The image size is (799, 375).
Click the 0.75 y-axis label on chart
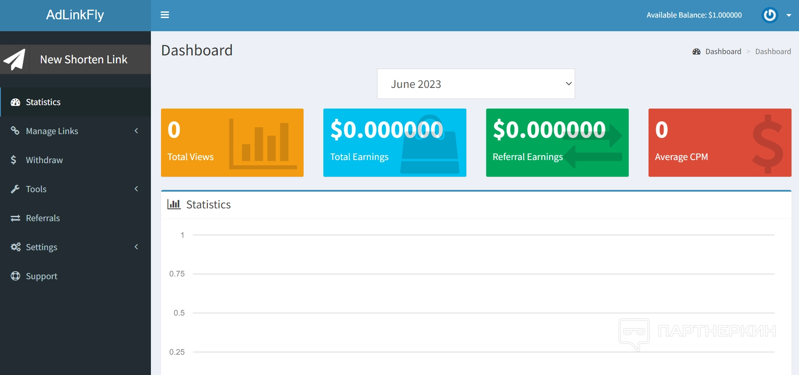(177, 274)
